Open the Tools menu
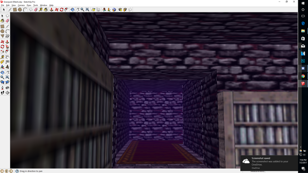This screenshot has width=308, height=173. 36,5
